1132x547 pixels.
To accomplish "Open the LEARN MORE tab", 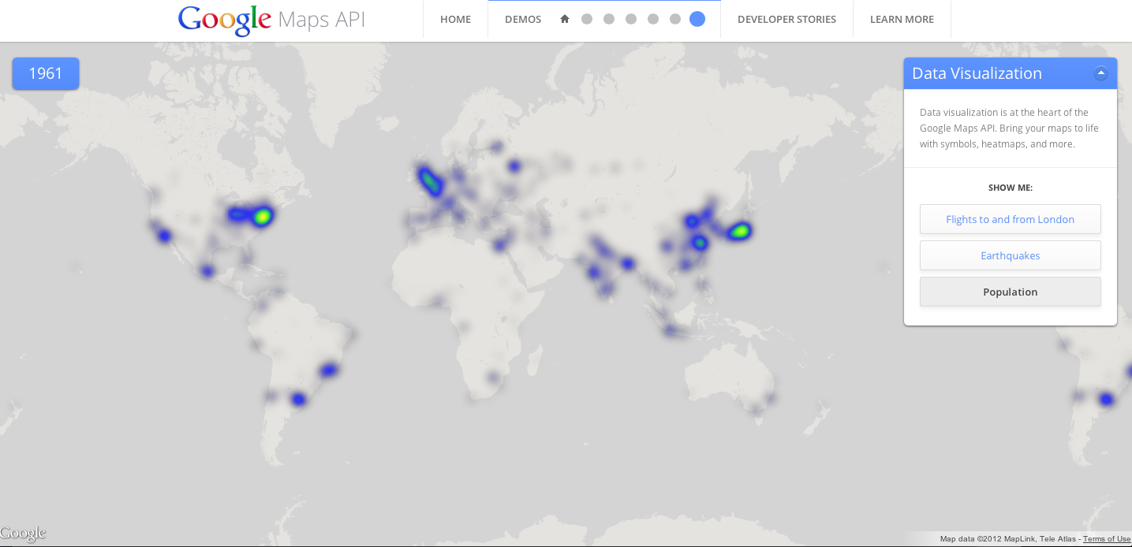I will click(902, 20).
